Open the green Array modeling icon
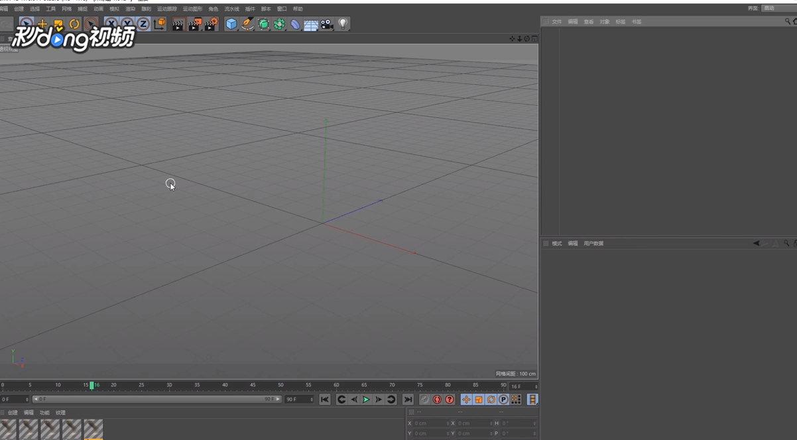The height and width of the screenshot is (440, 797). 279,25
